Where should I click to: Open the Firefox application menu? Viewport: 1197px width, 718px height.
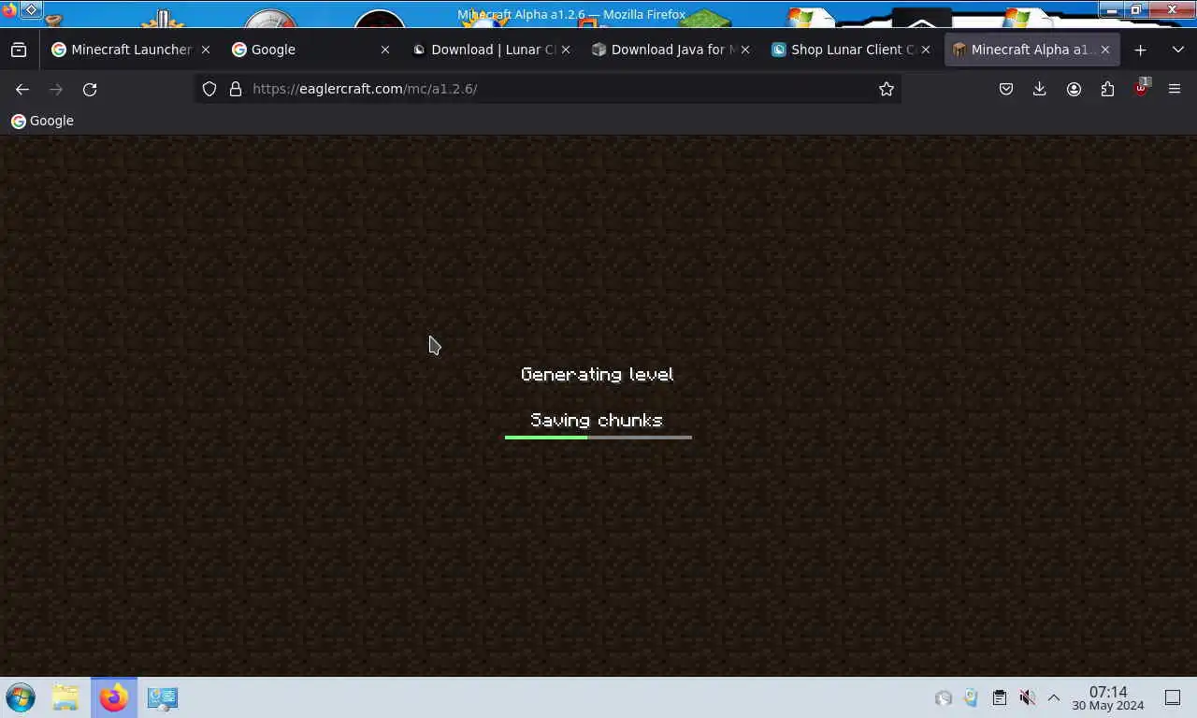1175,89
